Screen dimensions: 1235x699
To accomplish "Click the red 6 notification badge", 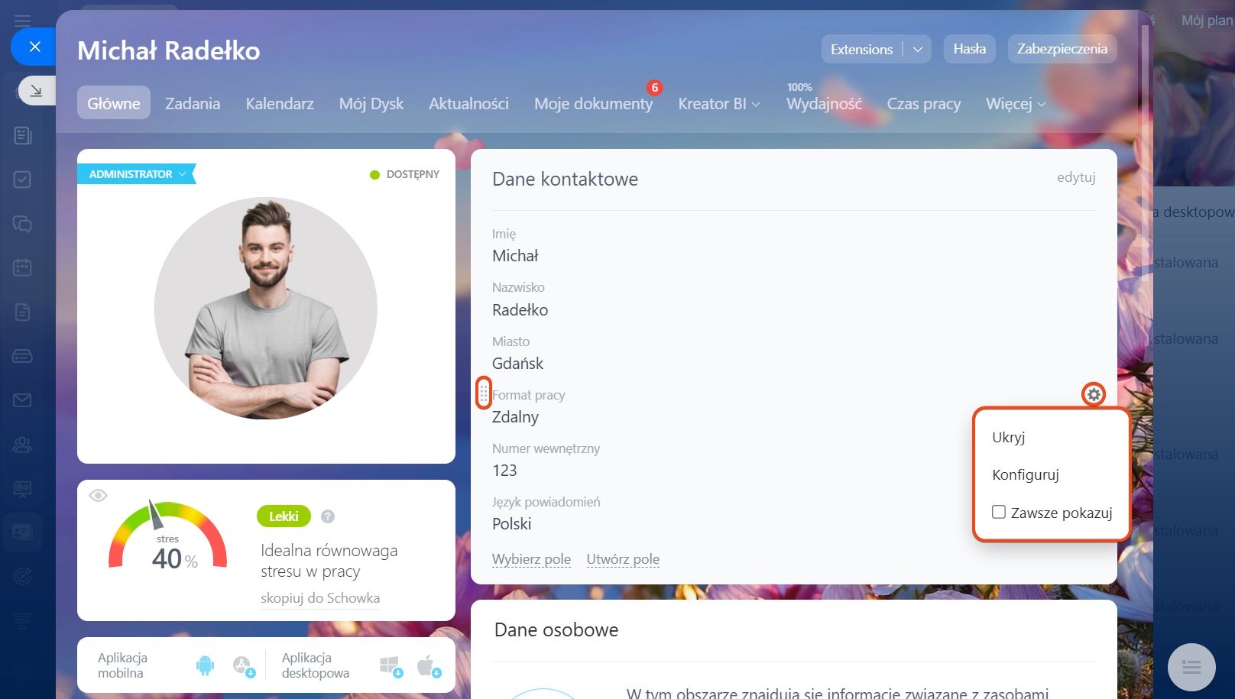I will 654,88.
